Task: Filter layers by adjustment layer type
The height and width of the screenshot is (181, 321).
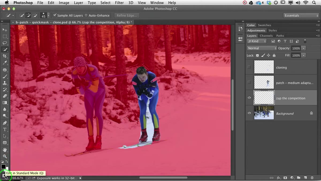Action: tap(279, 41)
